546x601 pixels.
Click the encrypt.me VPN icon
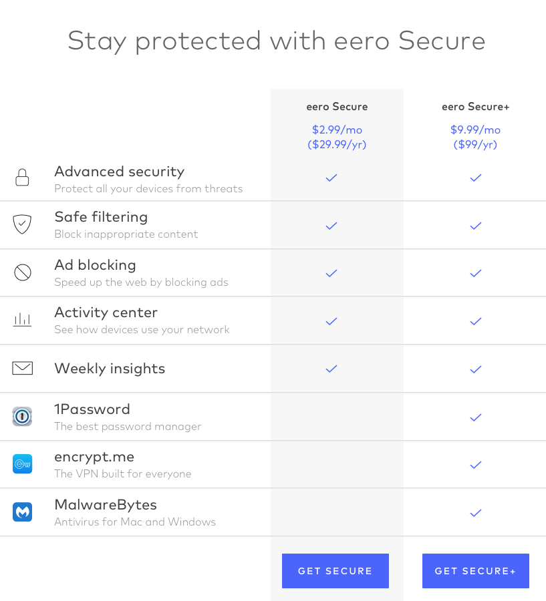22,464
